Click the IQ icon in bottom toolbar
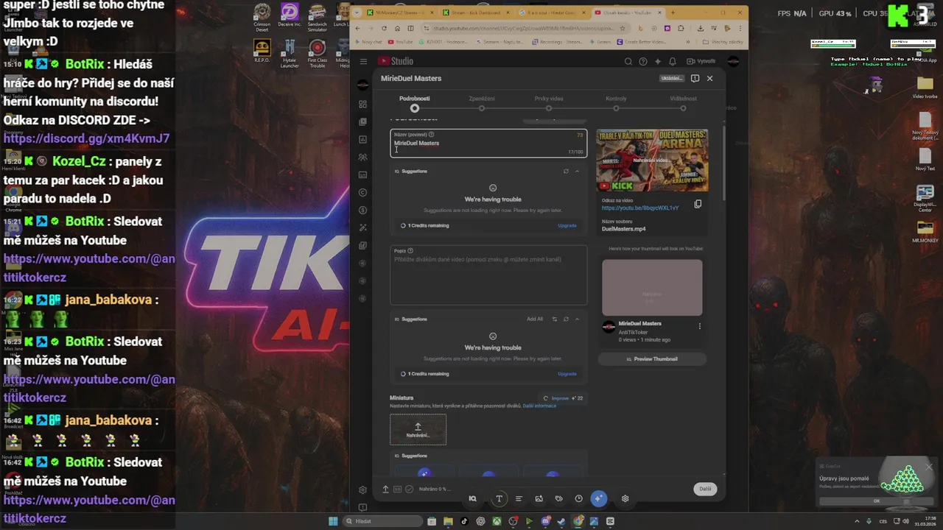943x530 pixels. click(473, 498)
